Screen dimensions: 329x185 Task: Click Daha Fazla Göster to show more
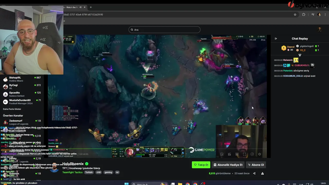(12, 109)
